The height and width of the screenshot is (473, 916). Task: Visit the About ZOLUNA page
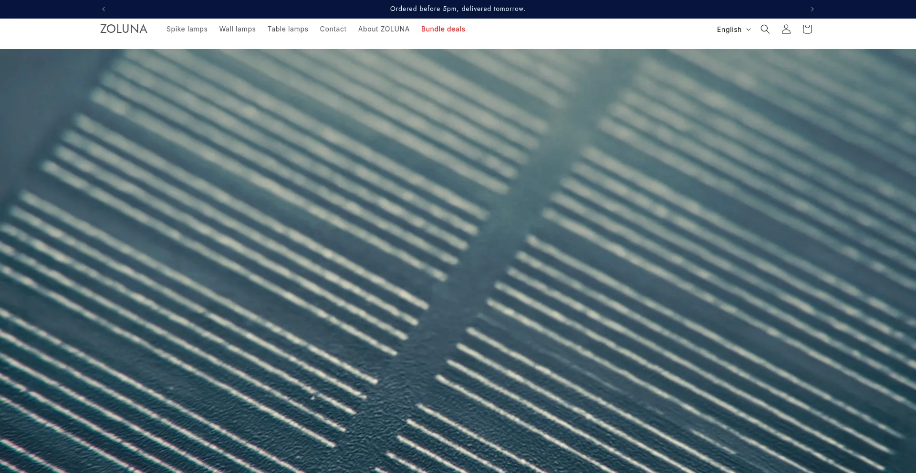click(x=384, y=29)
